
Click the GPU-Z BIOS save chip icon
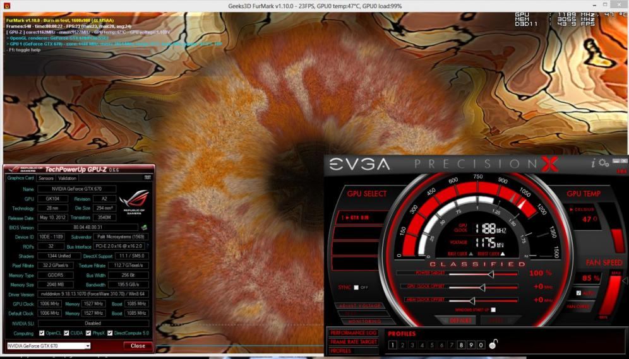pos(144,227)
